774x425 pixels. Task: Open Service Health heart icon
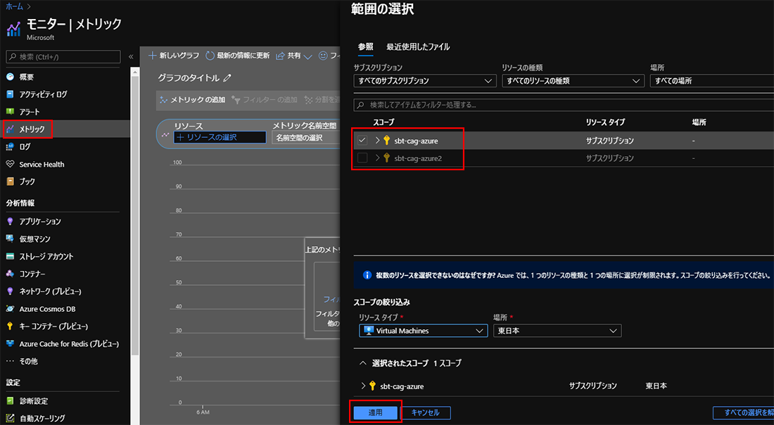pos(10,165)
